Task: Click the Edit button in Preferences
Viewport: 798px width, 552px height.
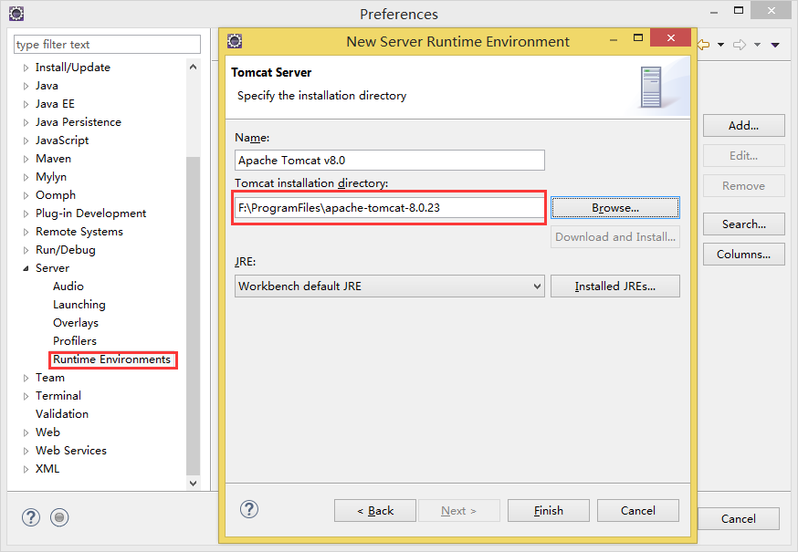Action: click(743, 155)
